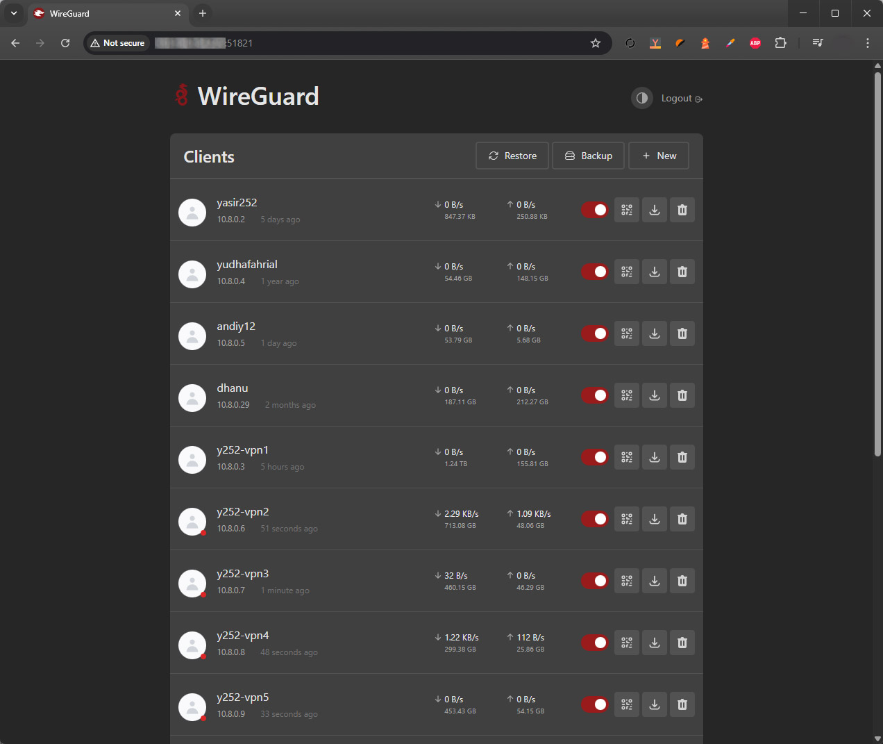Disable the dhanu client switch
This screenshot has height=744, width=883.
(x=595, y=395)
